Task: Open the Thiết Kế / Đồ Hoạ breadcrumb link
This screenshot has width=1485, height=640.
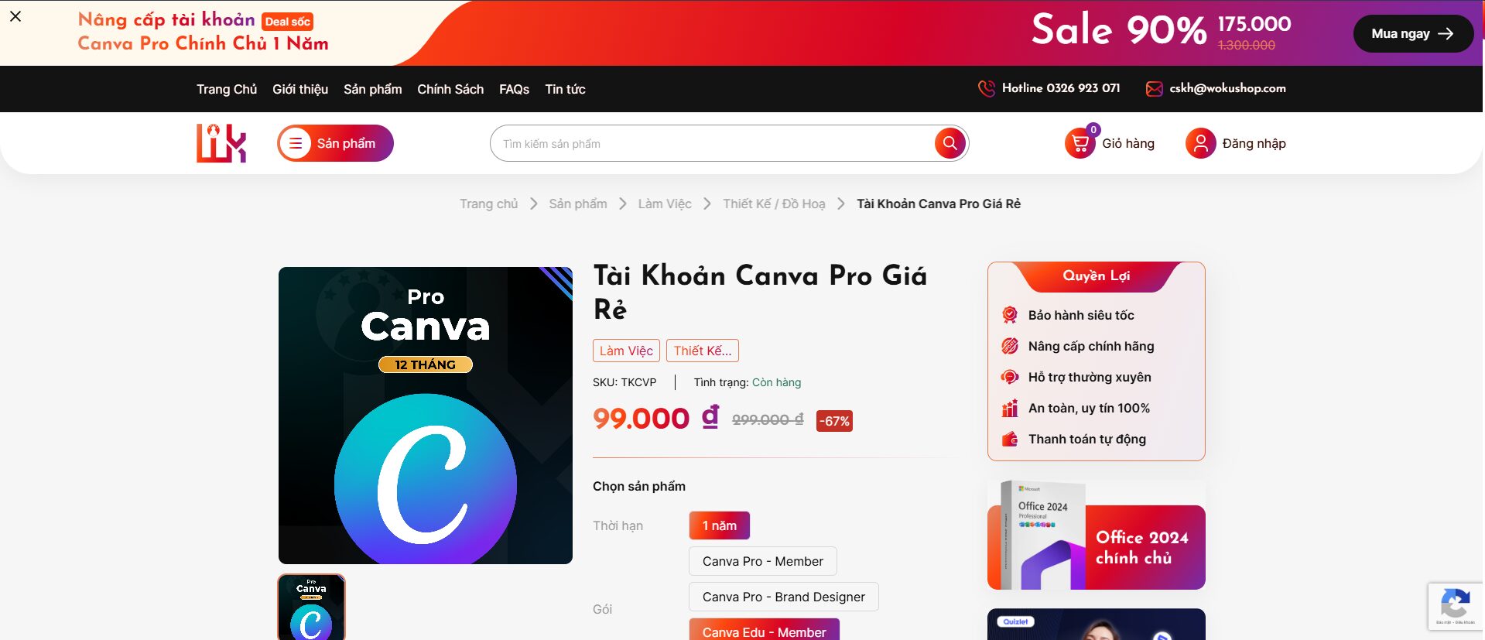Action: pyautogui.click(x=774, y=204)
